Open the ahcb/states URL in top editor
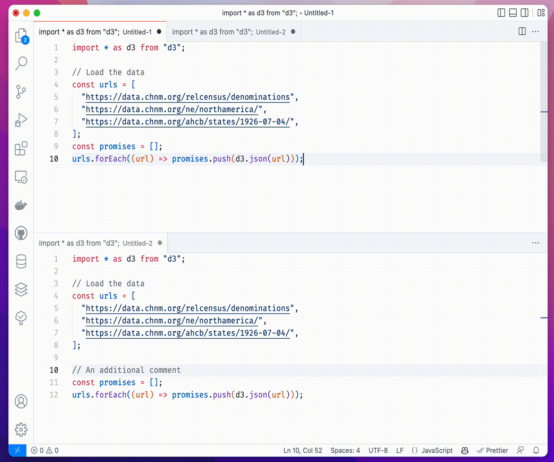The height and width of the screenshot is (462, 554). tap(188, 122)
